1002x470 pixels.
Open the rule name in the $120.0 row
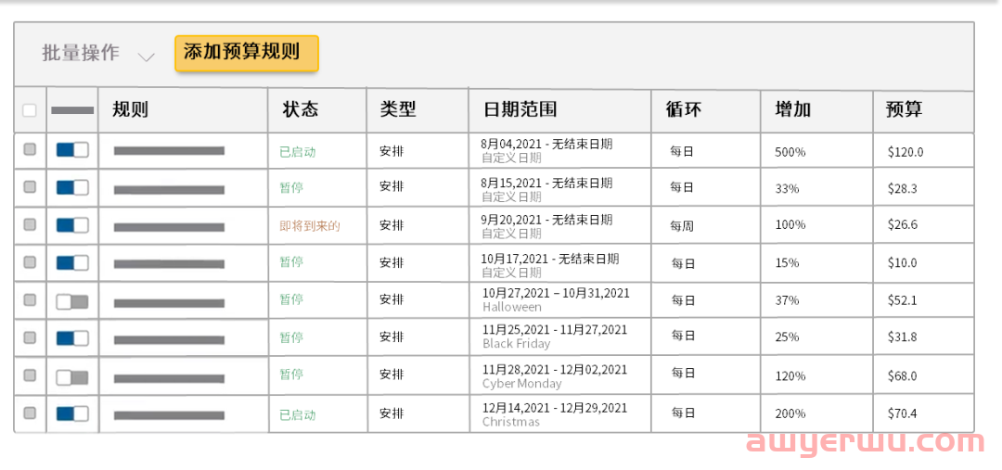(x=170, y=151)
